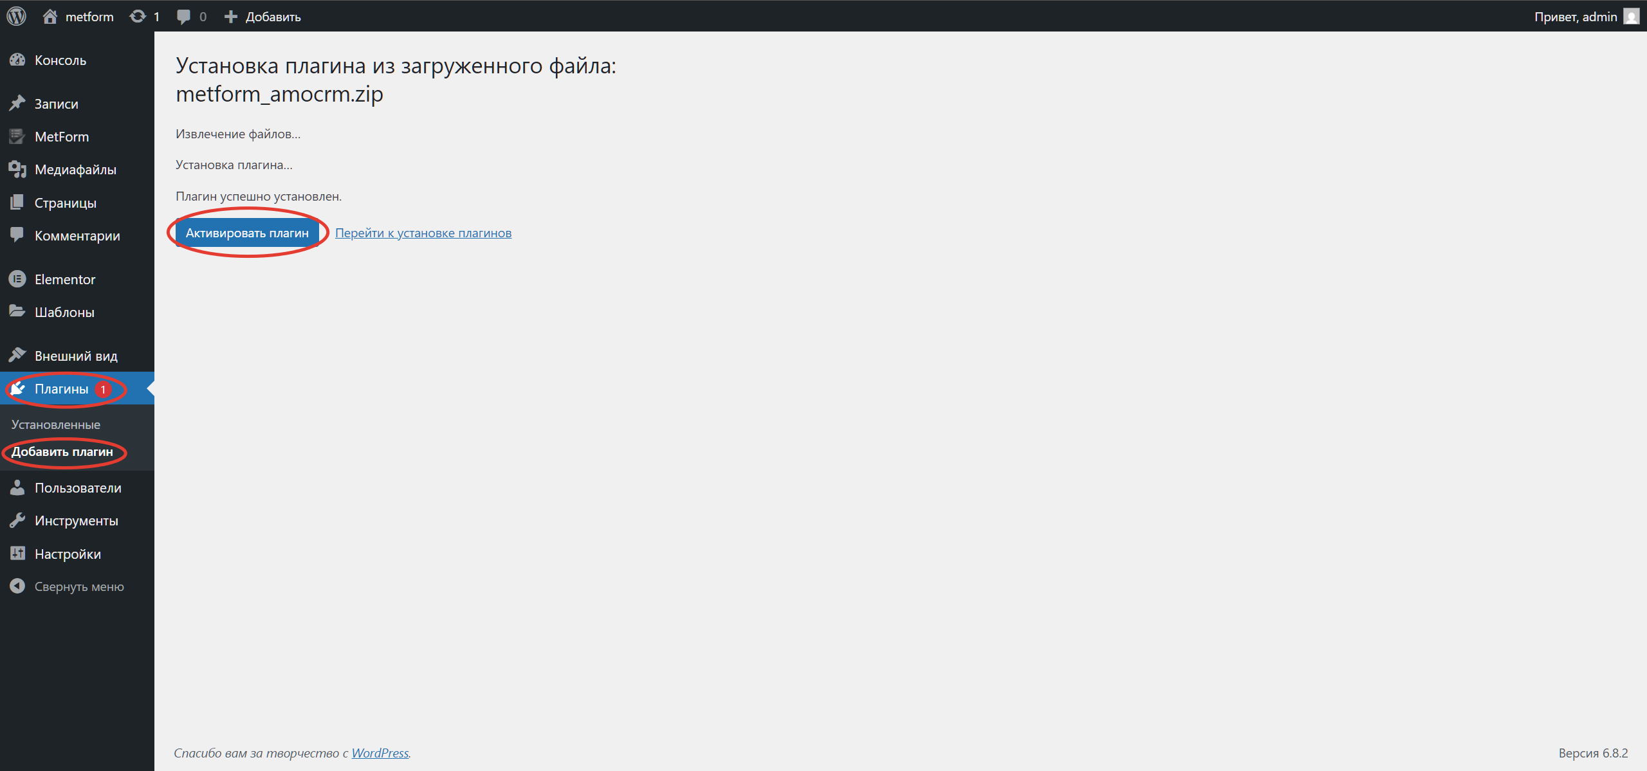Click the Версия 6.8.2 footer text
The width and height of the screenshot is (1647, 771).
1593,752
